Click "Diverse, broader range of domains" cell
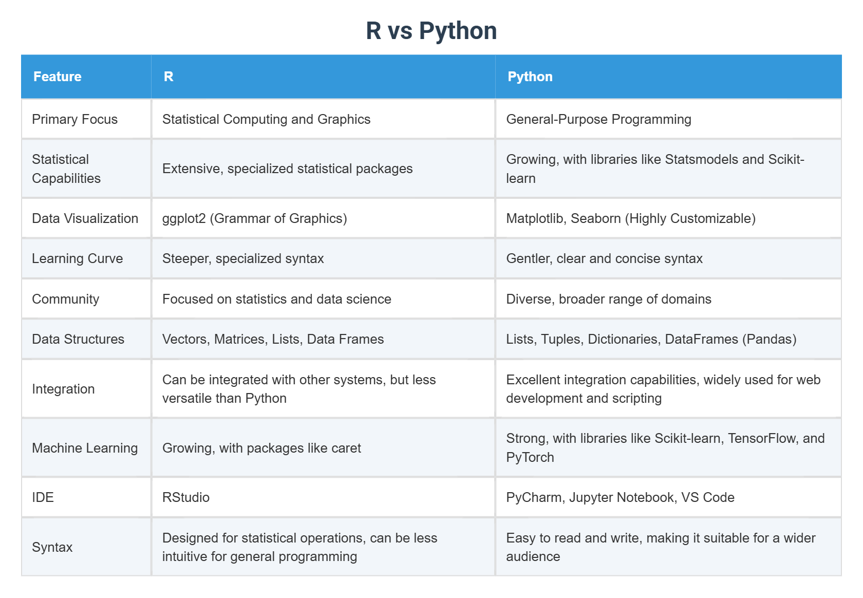The width and height of the screenshot is (863, 598). tap(668, 299)
